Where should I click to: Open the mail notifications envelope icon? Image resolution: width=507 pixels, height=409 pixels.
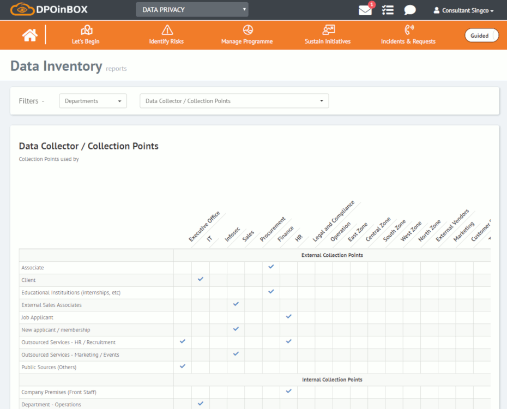(x=365, y=10)
